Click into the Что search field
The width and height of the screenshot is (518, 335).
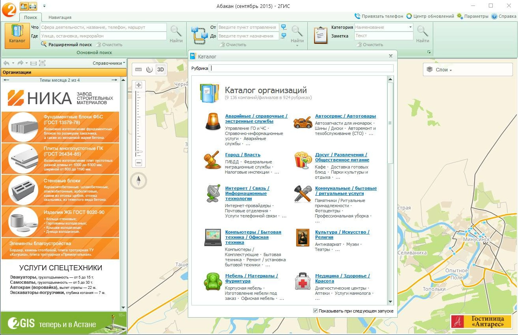pyautogui.click(x=103, y=27)
